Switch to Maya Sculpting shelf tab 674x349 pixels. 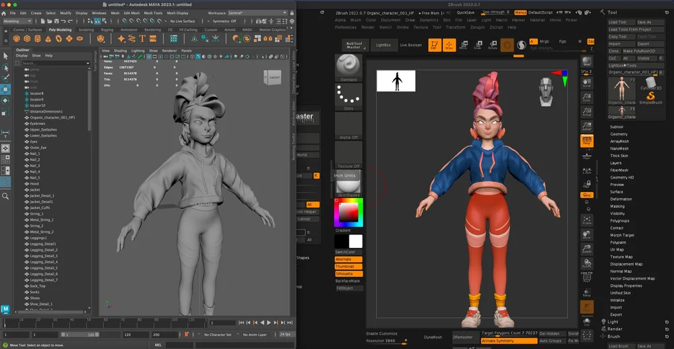point(86,30)
